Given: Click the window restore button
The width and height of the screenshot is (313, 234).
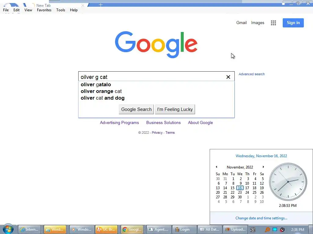Looking at the screenshot, I should pyautogui.click(x=299, y=3).
